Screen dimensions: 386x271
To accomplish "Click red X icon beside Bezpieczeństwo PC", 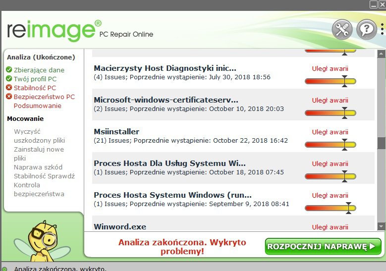I will [x=9, y=96].
